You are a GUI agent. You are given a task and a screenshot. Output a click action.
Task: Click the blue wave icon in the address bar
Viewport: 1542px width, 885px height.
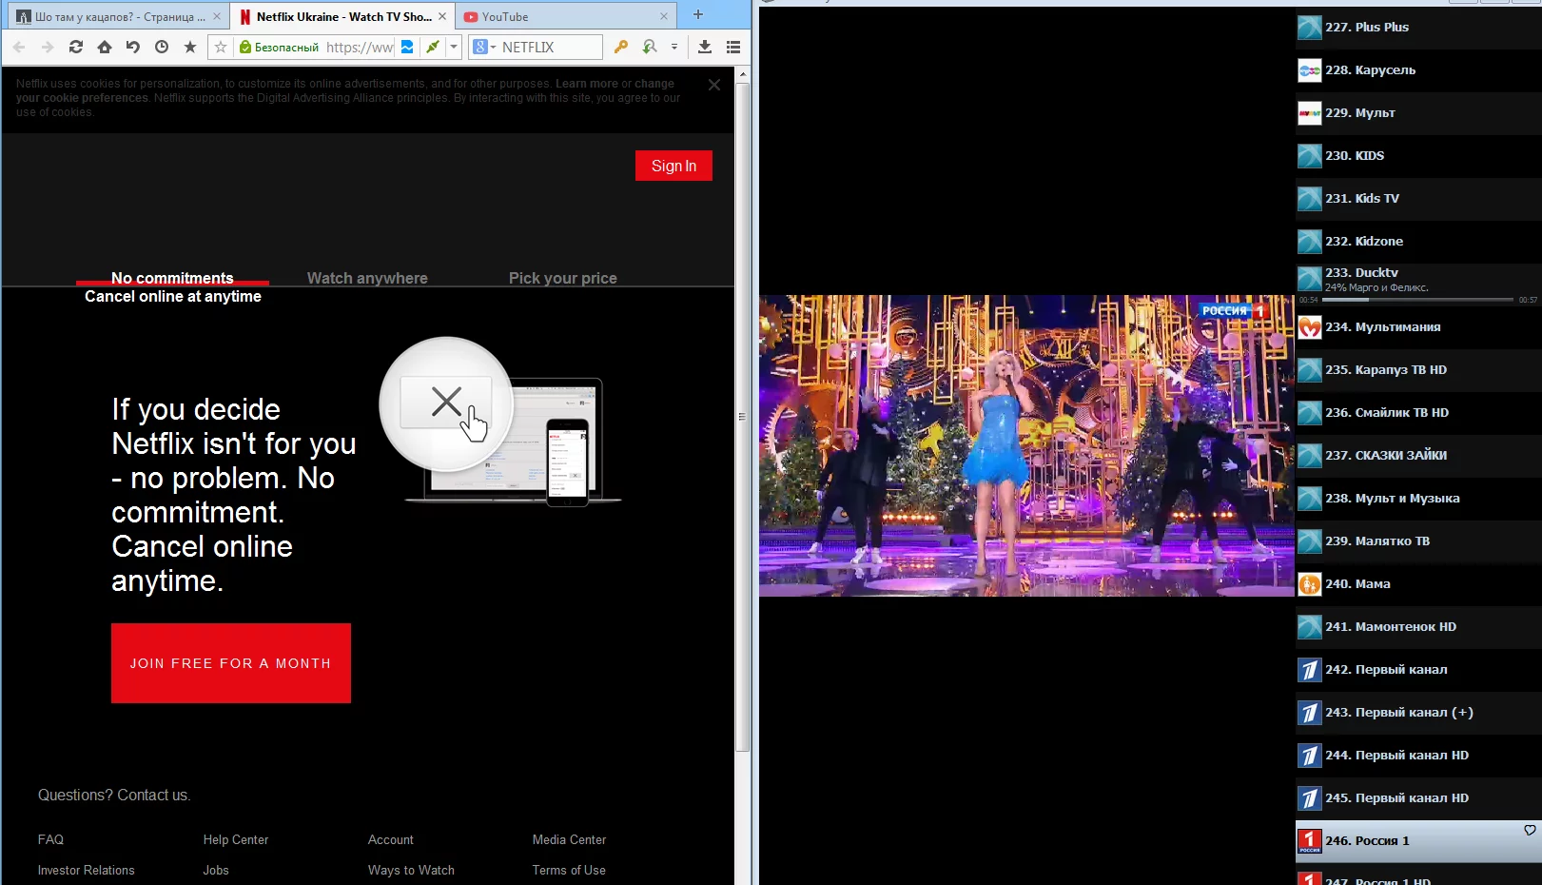coord(407,47)
